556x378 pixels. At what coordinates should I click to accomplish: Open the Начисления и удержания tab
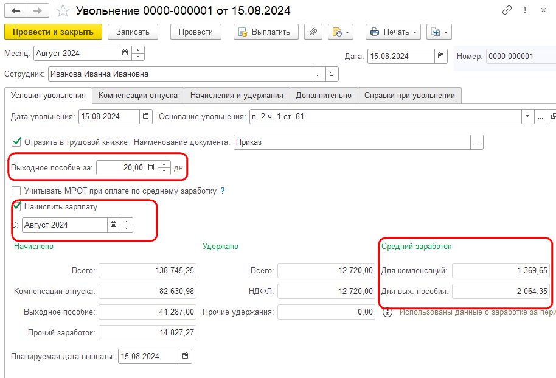237,96
